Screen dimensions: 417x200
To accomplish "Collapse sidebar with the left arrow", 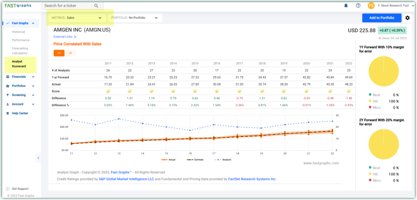I will point(38,158).
